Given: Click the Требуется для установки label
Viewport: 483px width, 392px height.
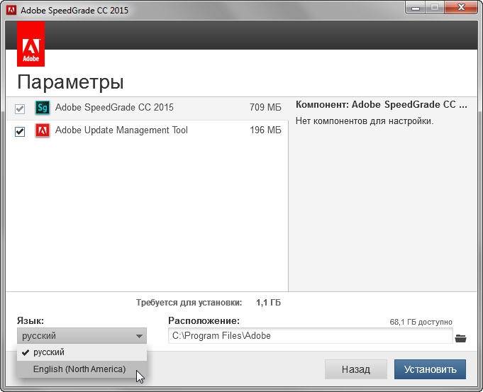Looking at the screenshot, I should 189,303.
